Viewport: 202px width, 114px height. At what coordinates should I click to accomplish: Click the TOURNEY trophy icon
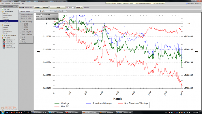tap(2, 25)
